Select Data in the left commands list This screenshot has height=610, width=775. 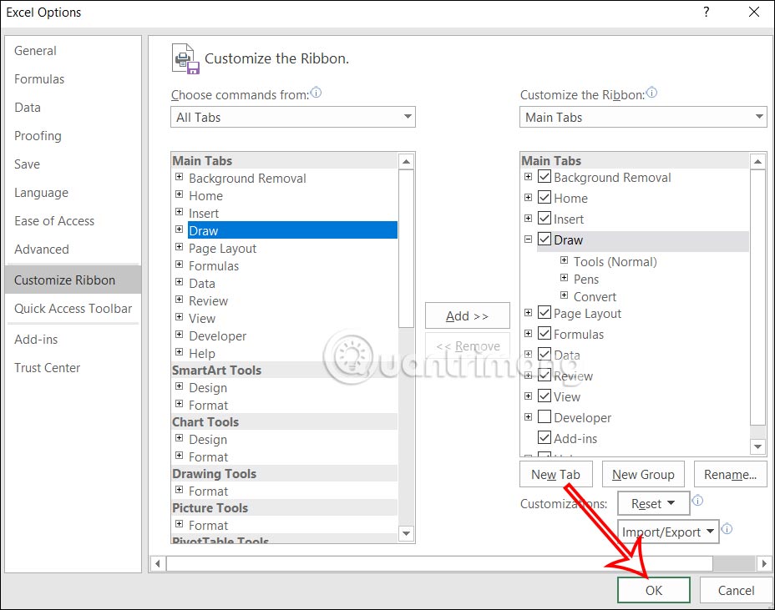[x=201, y=284]
